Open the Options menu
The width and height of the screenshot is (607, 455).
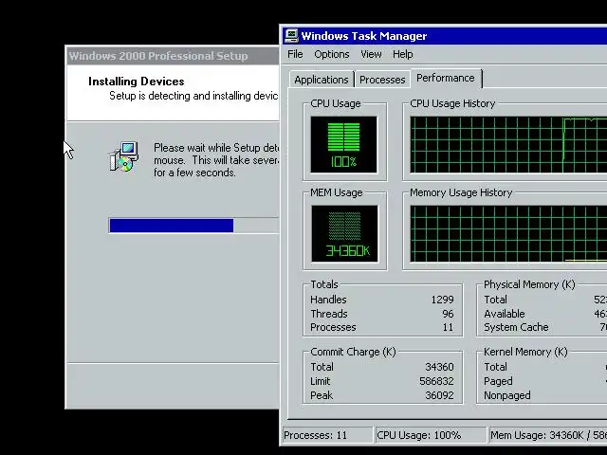[x=332, y=54]
